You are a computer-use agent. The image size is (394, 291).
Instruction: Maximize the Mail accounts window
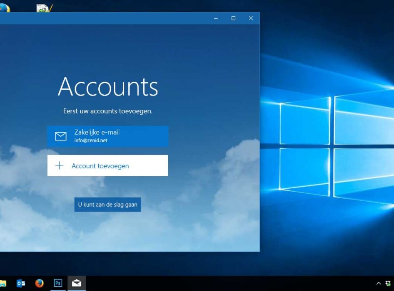[233, 18]
